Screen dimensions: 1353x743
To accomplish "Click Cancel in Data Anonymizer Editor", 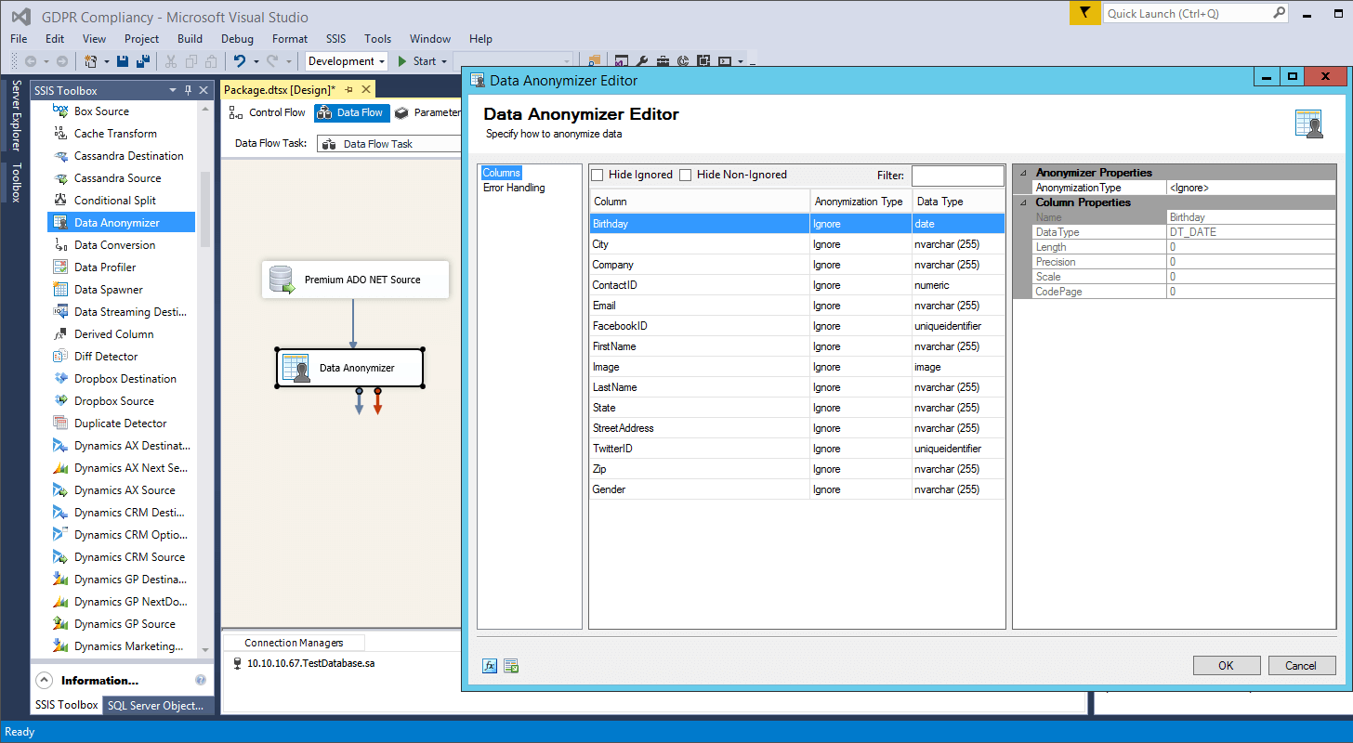I will pos(1301,665).
